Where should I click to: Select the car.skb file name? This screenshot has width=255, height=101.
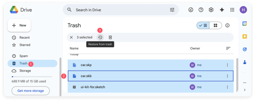(86, 76)
